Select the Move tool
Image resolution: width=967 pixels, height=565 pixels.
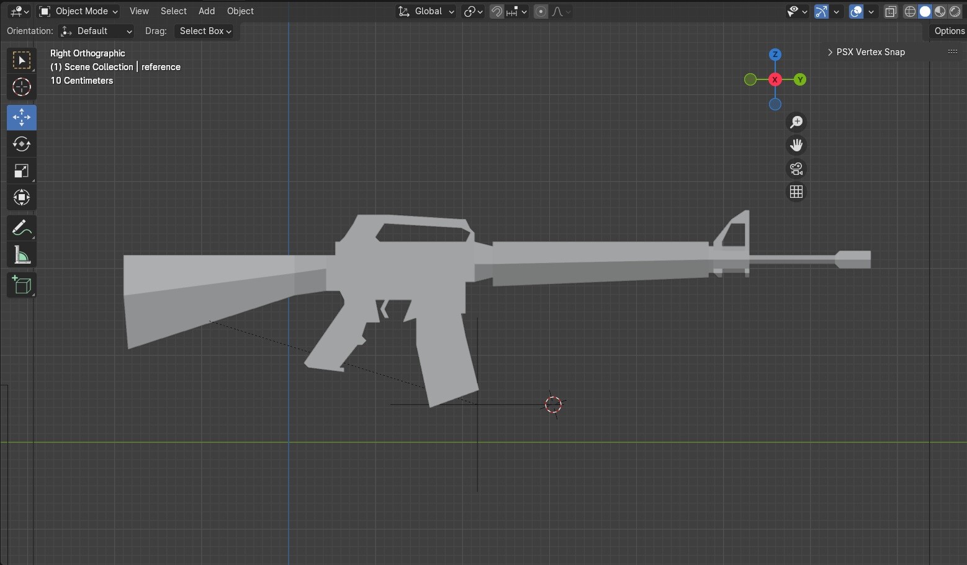click(21, 117)
